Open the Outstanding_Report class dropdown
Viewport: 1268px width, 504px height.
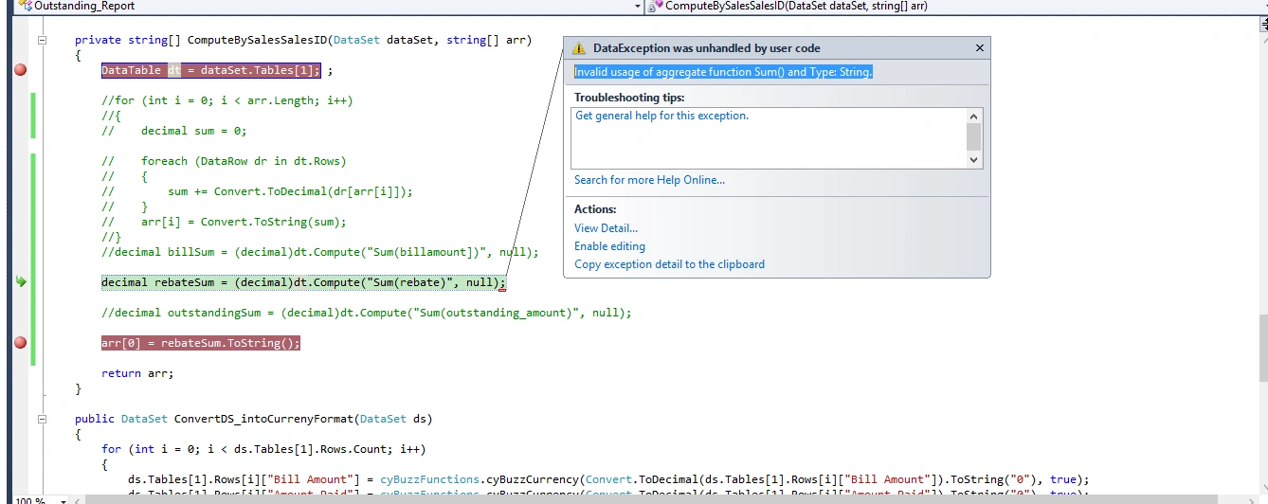click(x=638, y=6)
